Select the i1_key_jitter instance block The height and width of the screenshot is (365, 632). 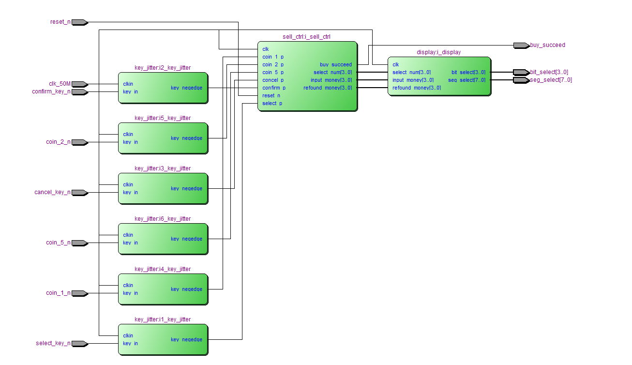[163, 348]
